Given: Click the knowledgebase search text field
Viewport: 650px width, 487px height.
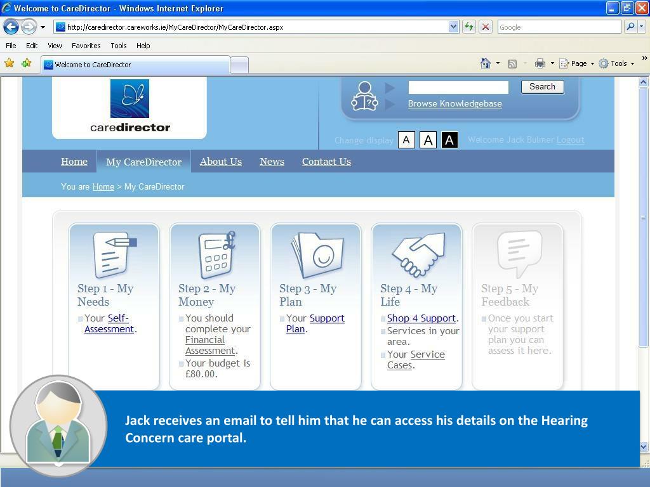Looking at the screenshot, I should 458,87.
